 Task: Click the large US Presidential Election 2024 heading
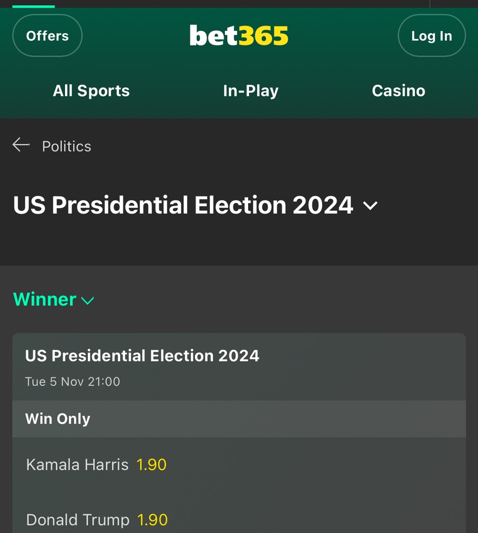point(183,205)
